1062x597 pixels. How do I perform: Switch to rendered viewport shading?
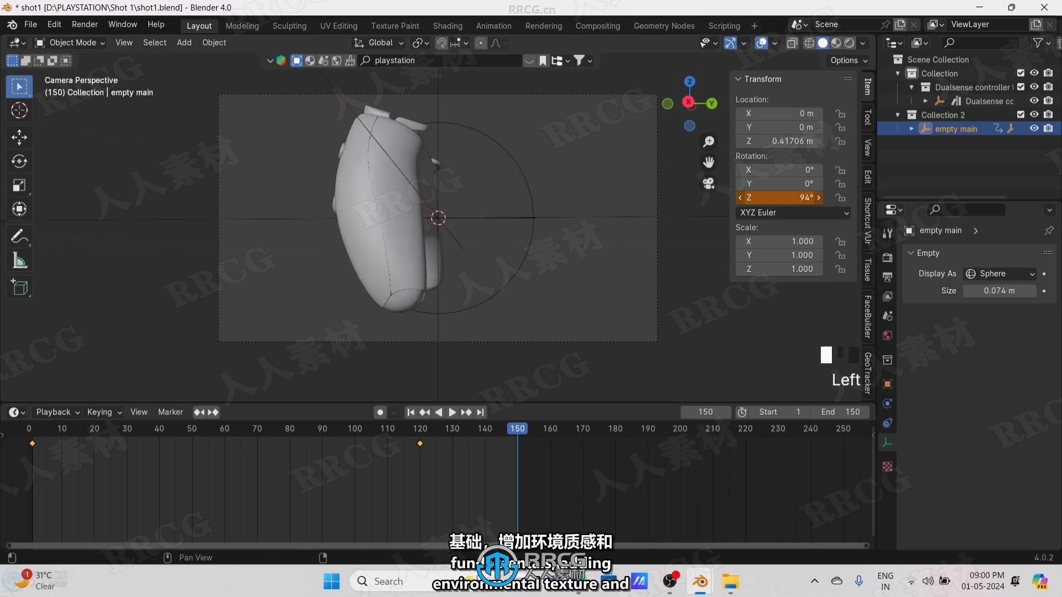(850, 43)
